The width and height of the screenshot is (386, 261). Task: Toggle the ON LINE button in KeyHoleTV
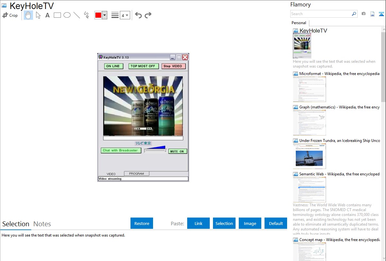coord(113,66)
